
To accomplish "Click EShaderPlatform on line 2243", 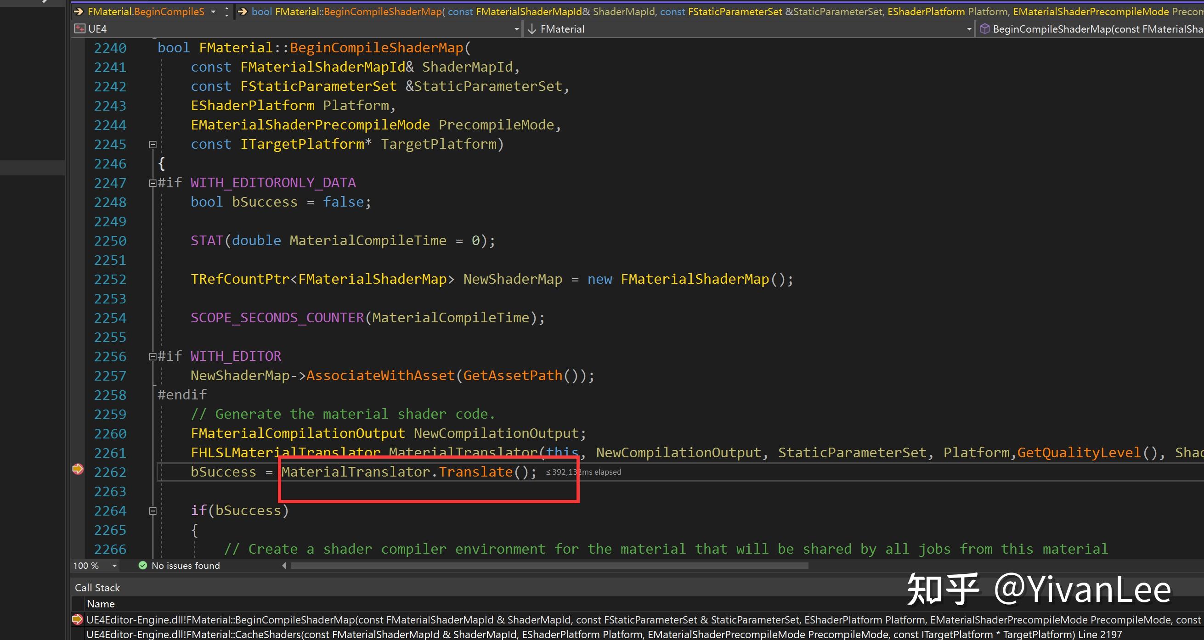I will 252,106.
